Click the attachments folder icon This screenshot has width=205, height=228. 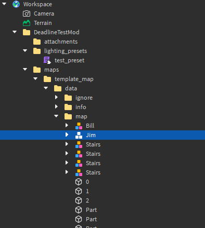click(x=37, y=42)
